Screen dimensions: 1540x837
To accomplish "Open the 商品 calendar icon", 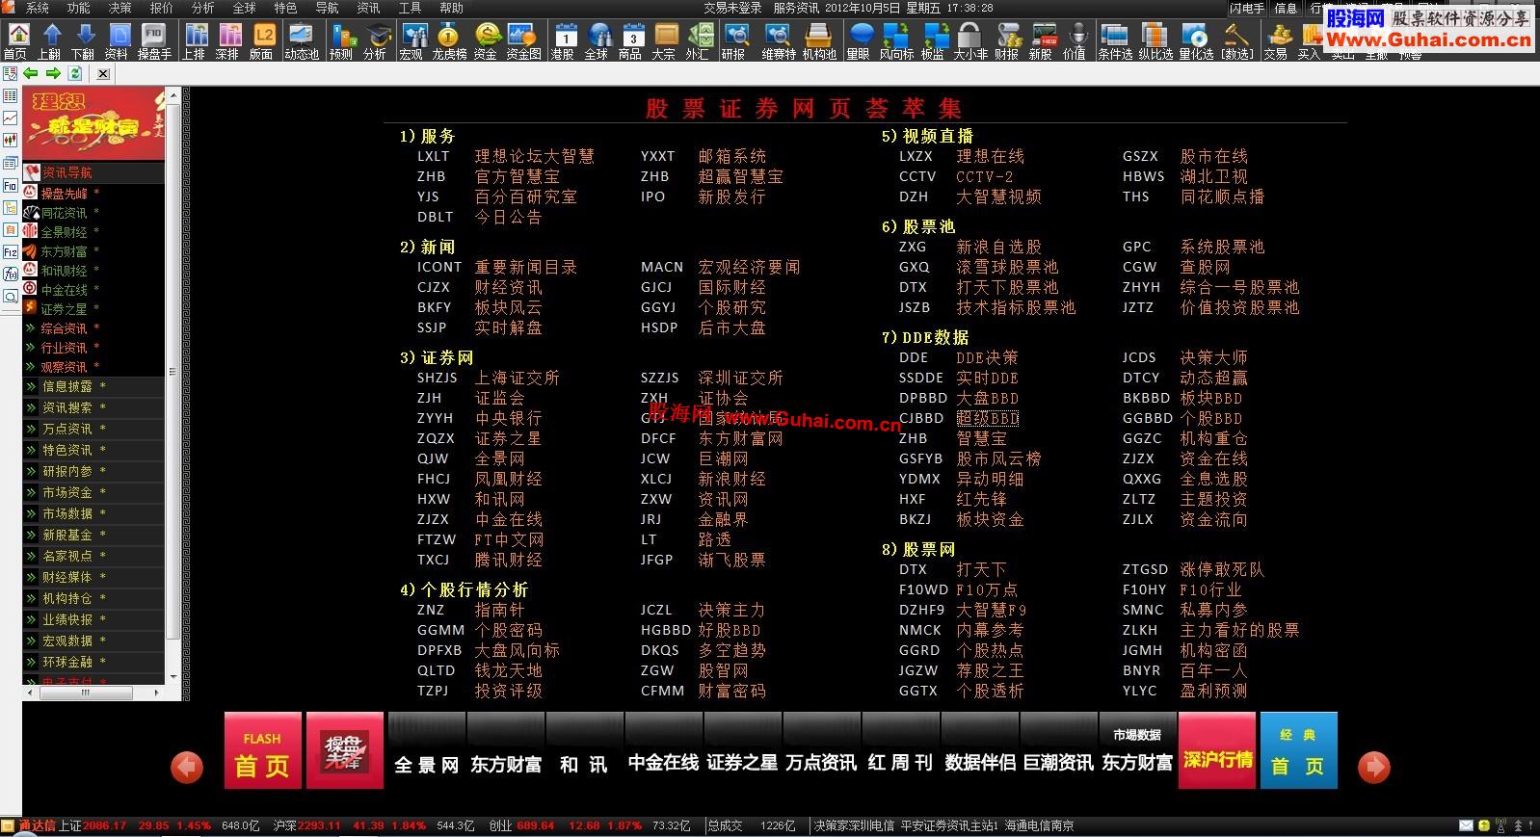I will pyautogui.click(x=630, y=40).
